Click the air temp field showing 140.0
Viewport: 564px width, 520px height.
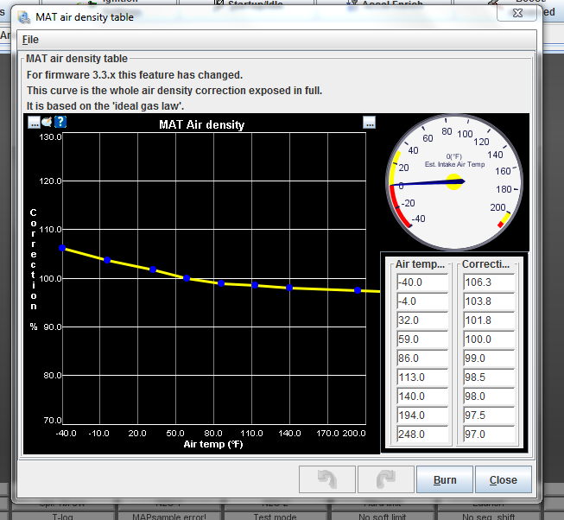(422, 396)
